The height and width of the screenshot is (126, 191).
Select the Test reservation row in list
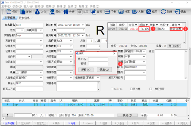[94, 105]
